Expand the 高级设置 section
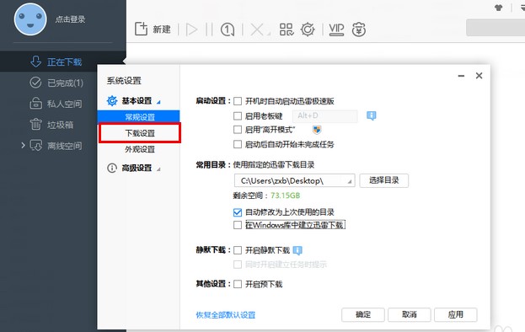Screen dimensions: 525x332 pos(158,169)
